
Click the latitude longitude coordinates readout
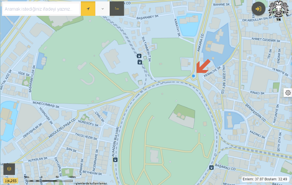click(265, 179)
